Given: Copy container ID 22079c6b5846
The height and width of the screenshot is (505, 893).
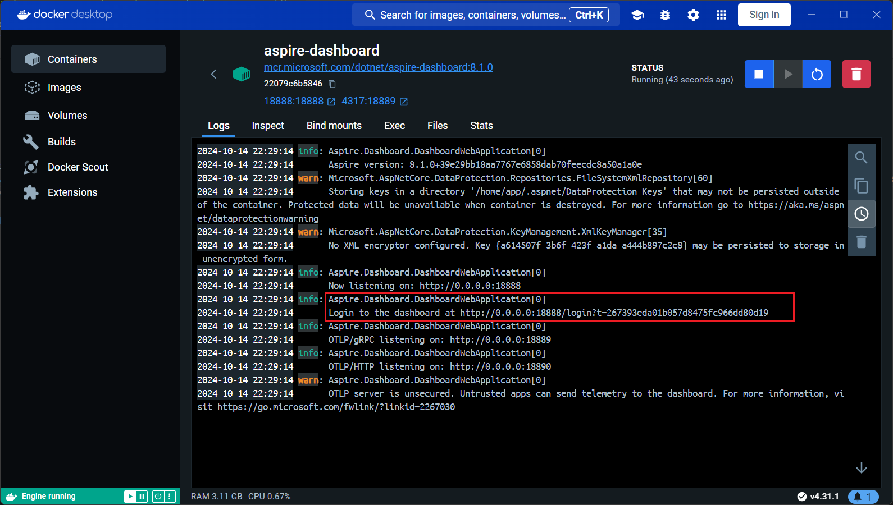Looking at the screenshot, I should pos(332,84).
